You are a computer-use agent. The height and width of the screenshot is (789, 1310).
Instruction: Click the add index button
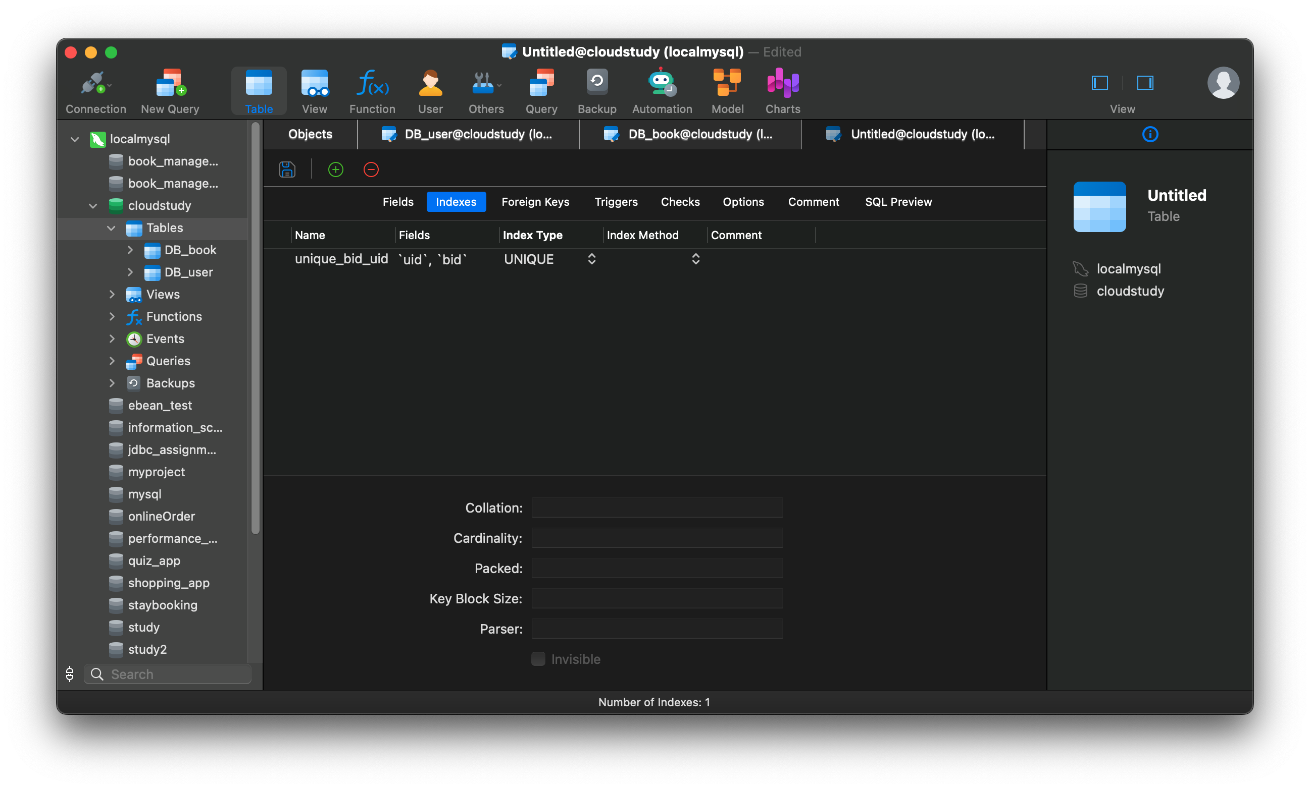point(335,169)
